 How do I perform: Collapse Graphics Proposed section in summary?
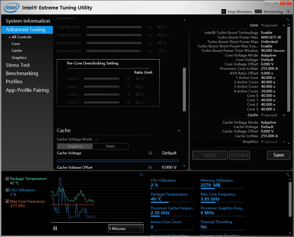[x=284, y=142]
